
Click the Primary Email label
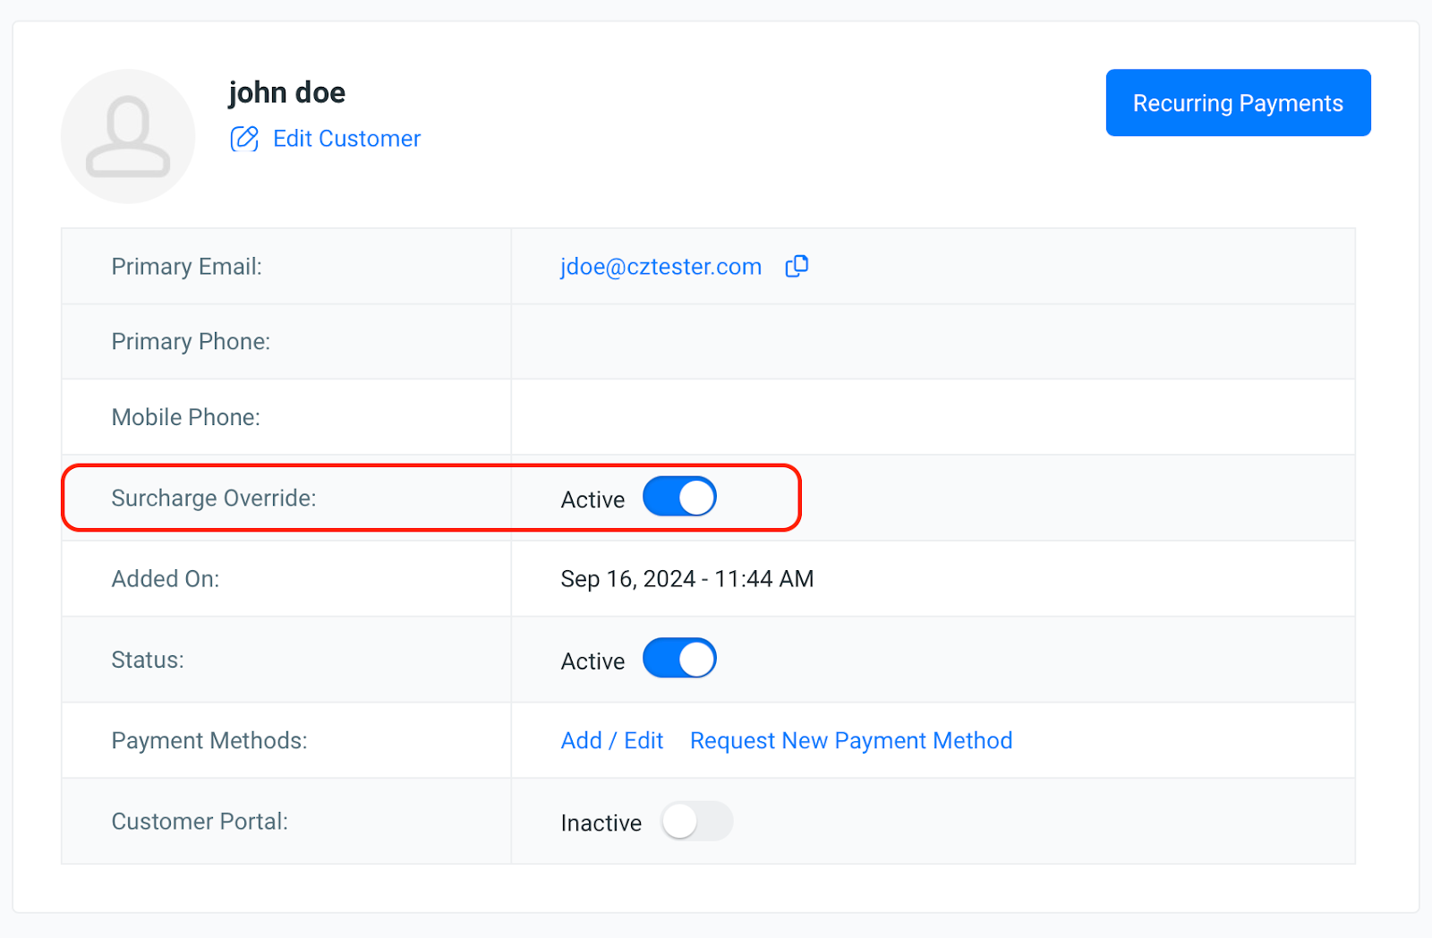pos(186,267)
